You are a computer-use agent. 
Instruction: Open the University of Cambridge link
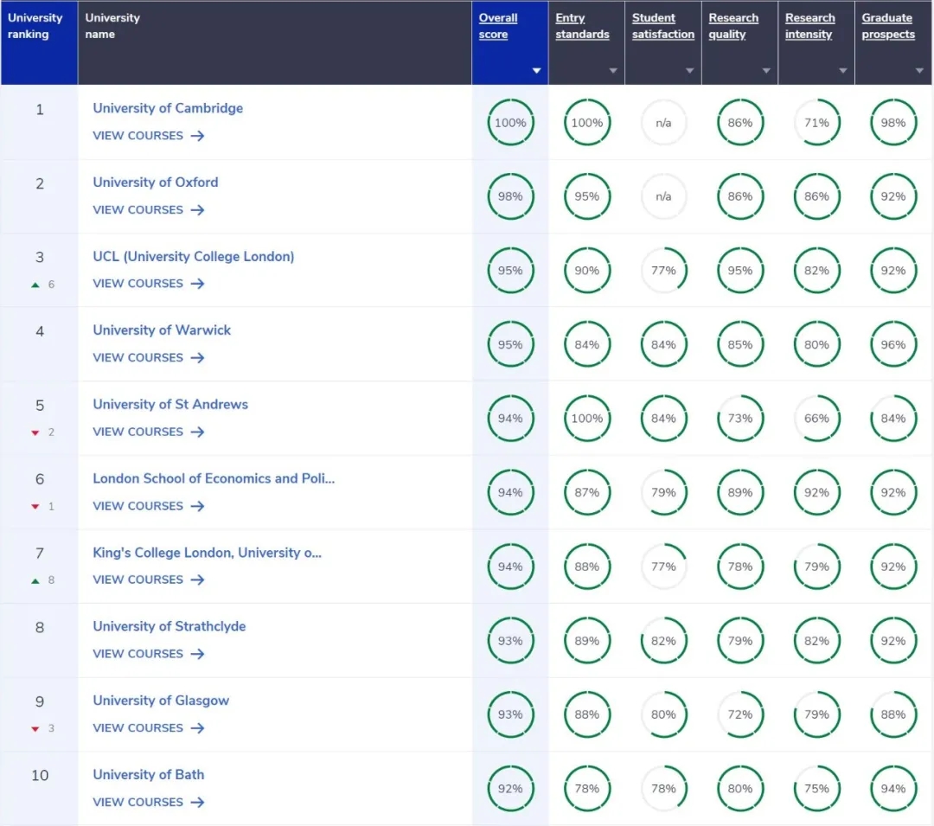pos(168,108)
